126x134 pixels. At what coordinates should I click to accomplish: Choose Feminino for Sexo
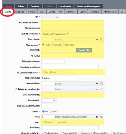(x=43, y=122)
